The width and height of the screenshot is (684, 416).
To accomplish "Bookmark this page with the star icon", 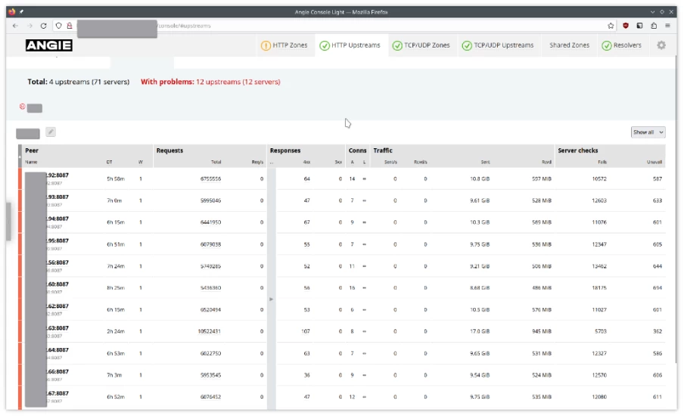I will pyautogui.click(x=611, y=26).
